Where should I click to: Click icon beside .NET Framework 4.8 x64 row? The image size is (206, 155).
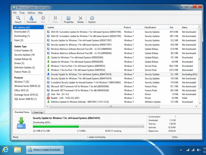click(48, 86)
